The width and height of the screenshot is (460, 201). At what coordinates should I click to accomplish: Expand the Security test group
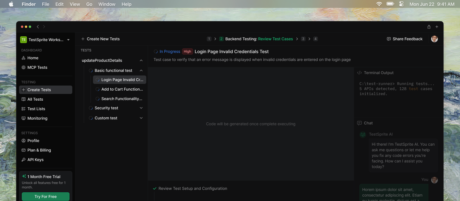[x=141, y=108]
